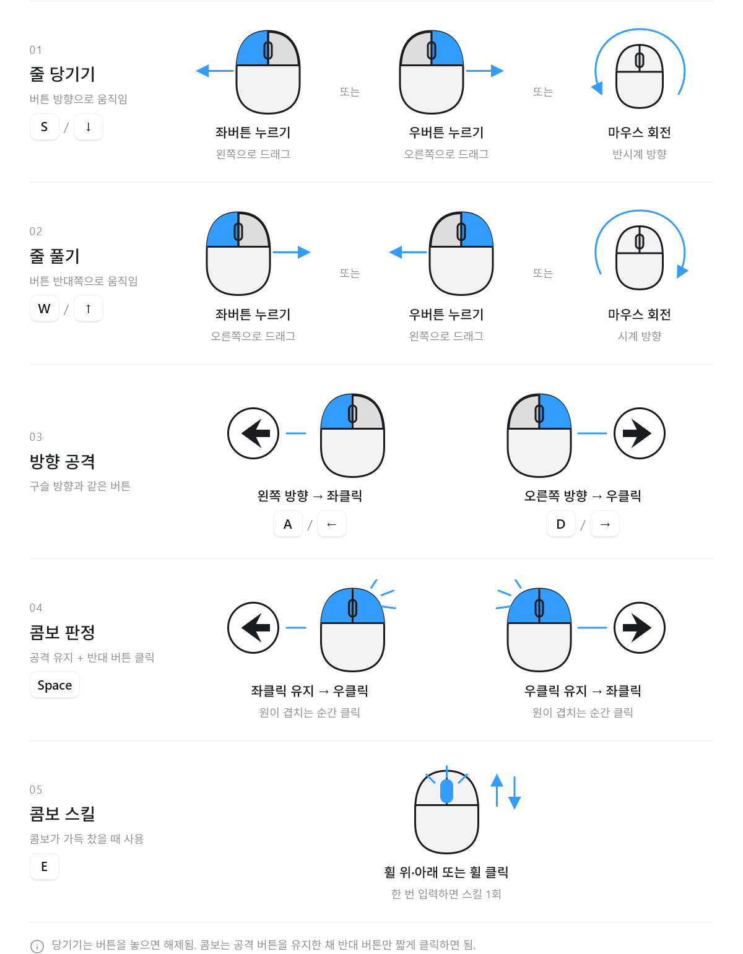The image size is (743, 954).
Task: Click the D key badge
Action: pyautogui.click(x=561, y=524)
